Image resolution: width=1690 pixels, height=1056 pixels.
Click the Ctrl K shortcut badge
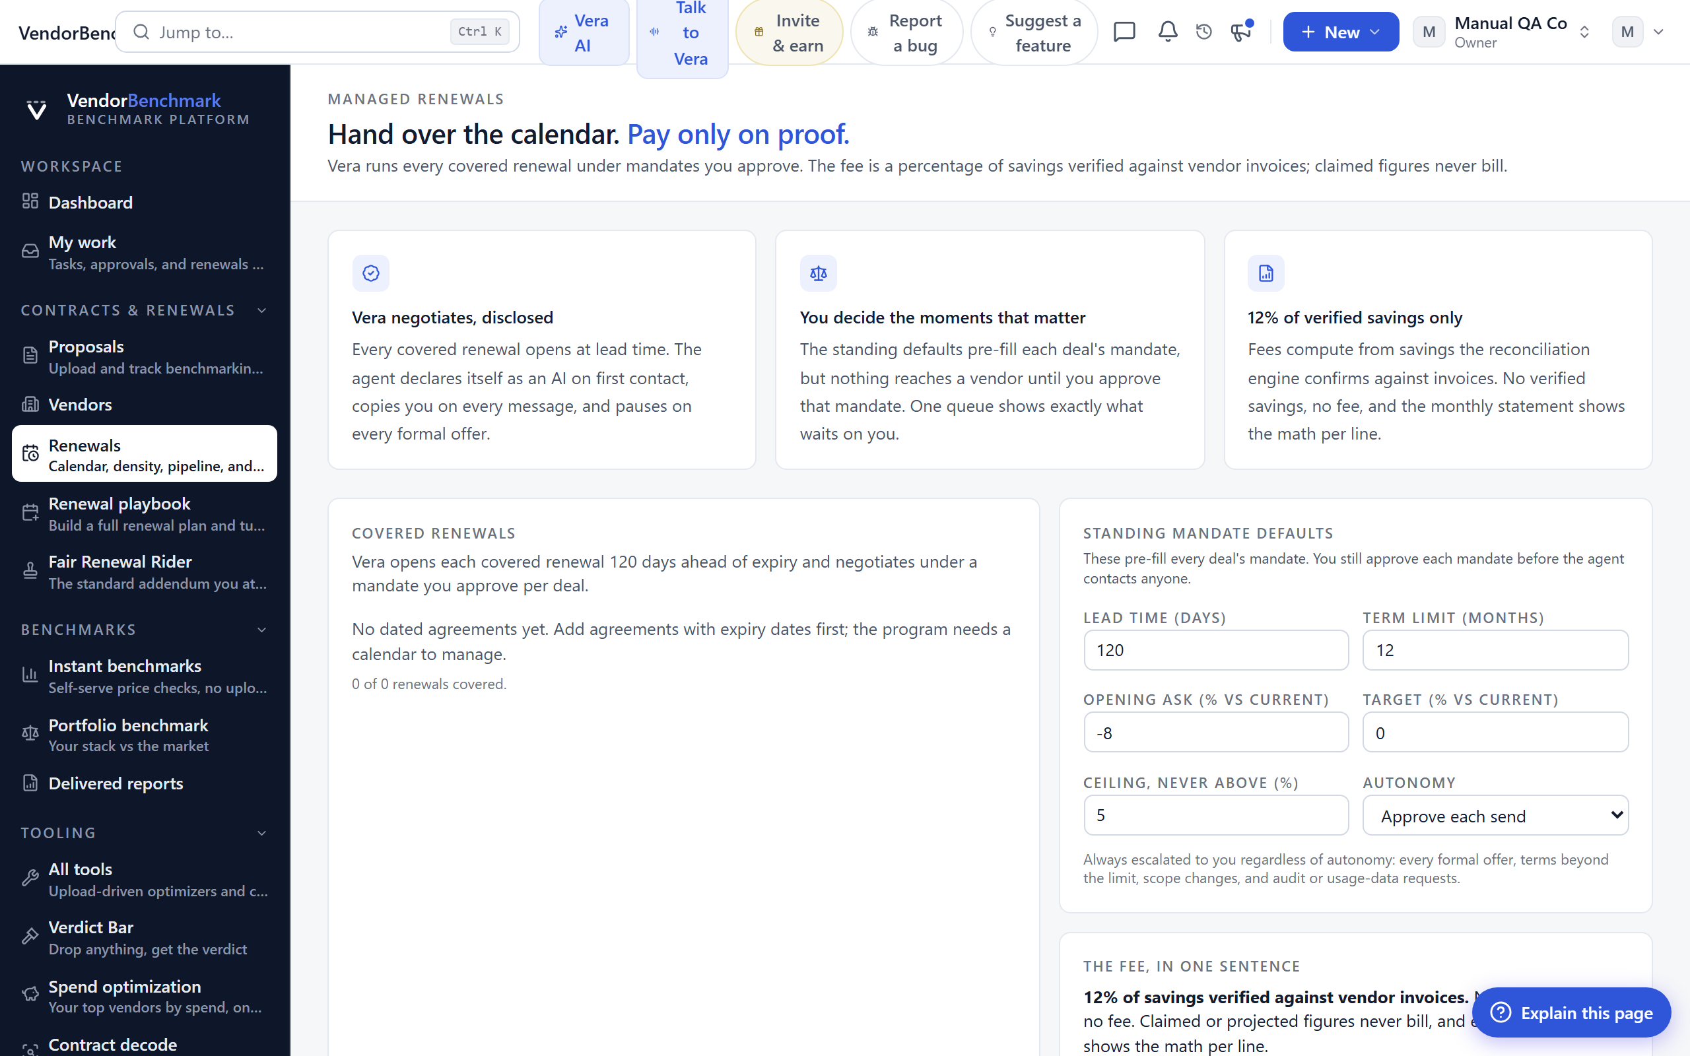click(x=480, y=32)
